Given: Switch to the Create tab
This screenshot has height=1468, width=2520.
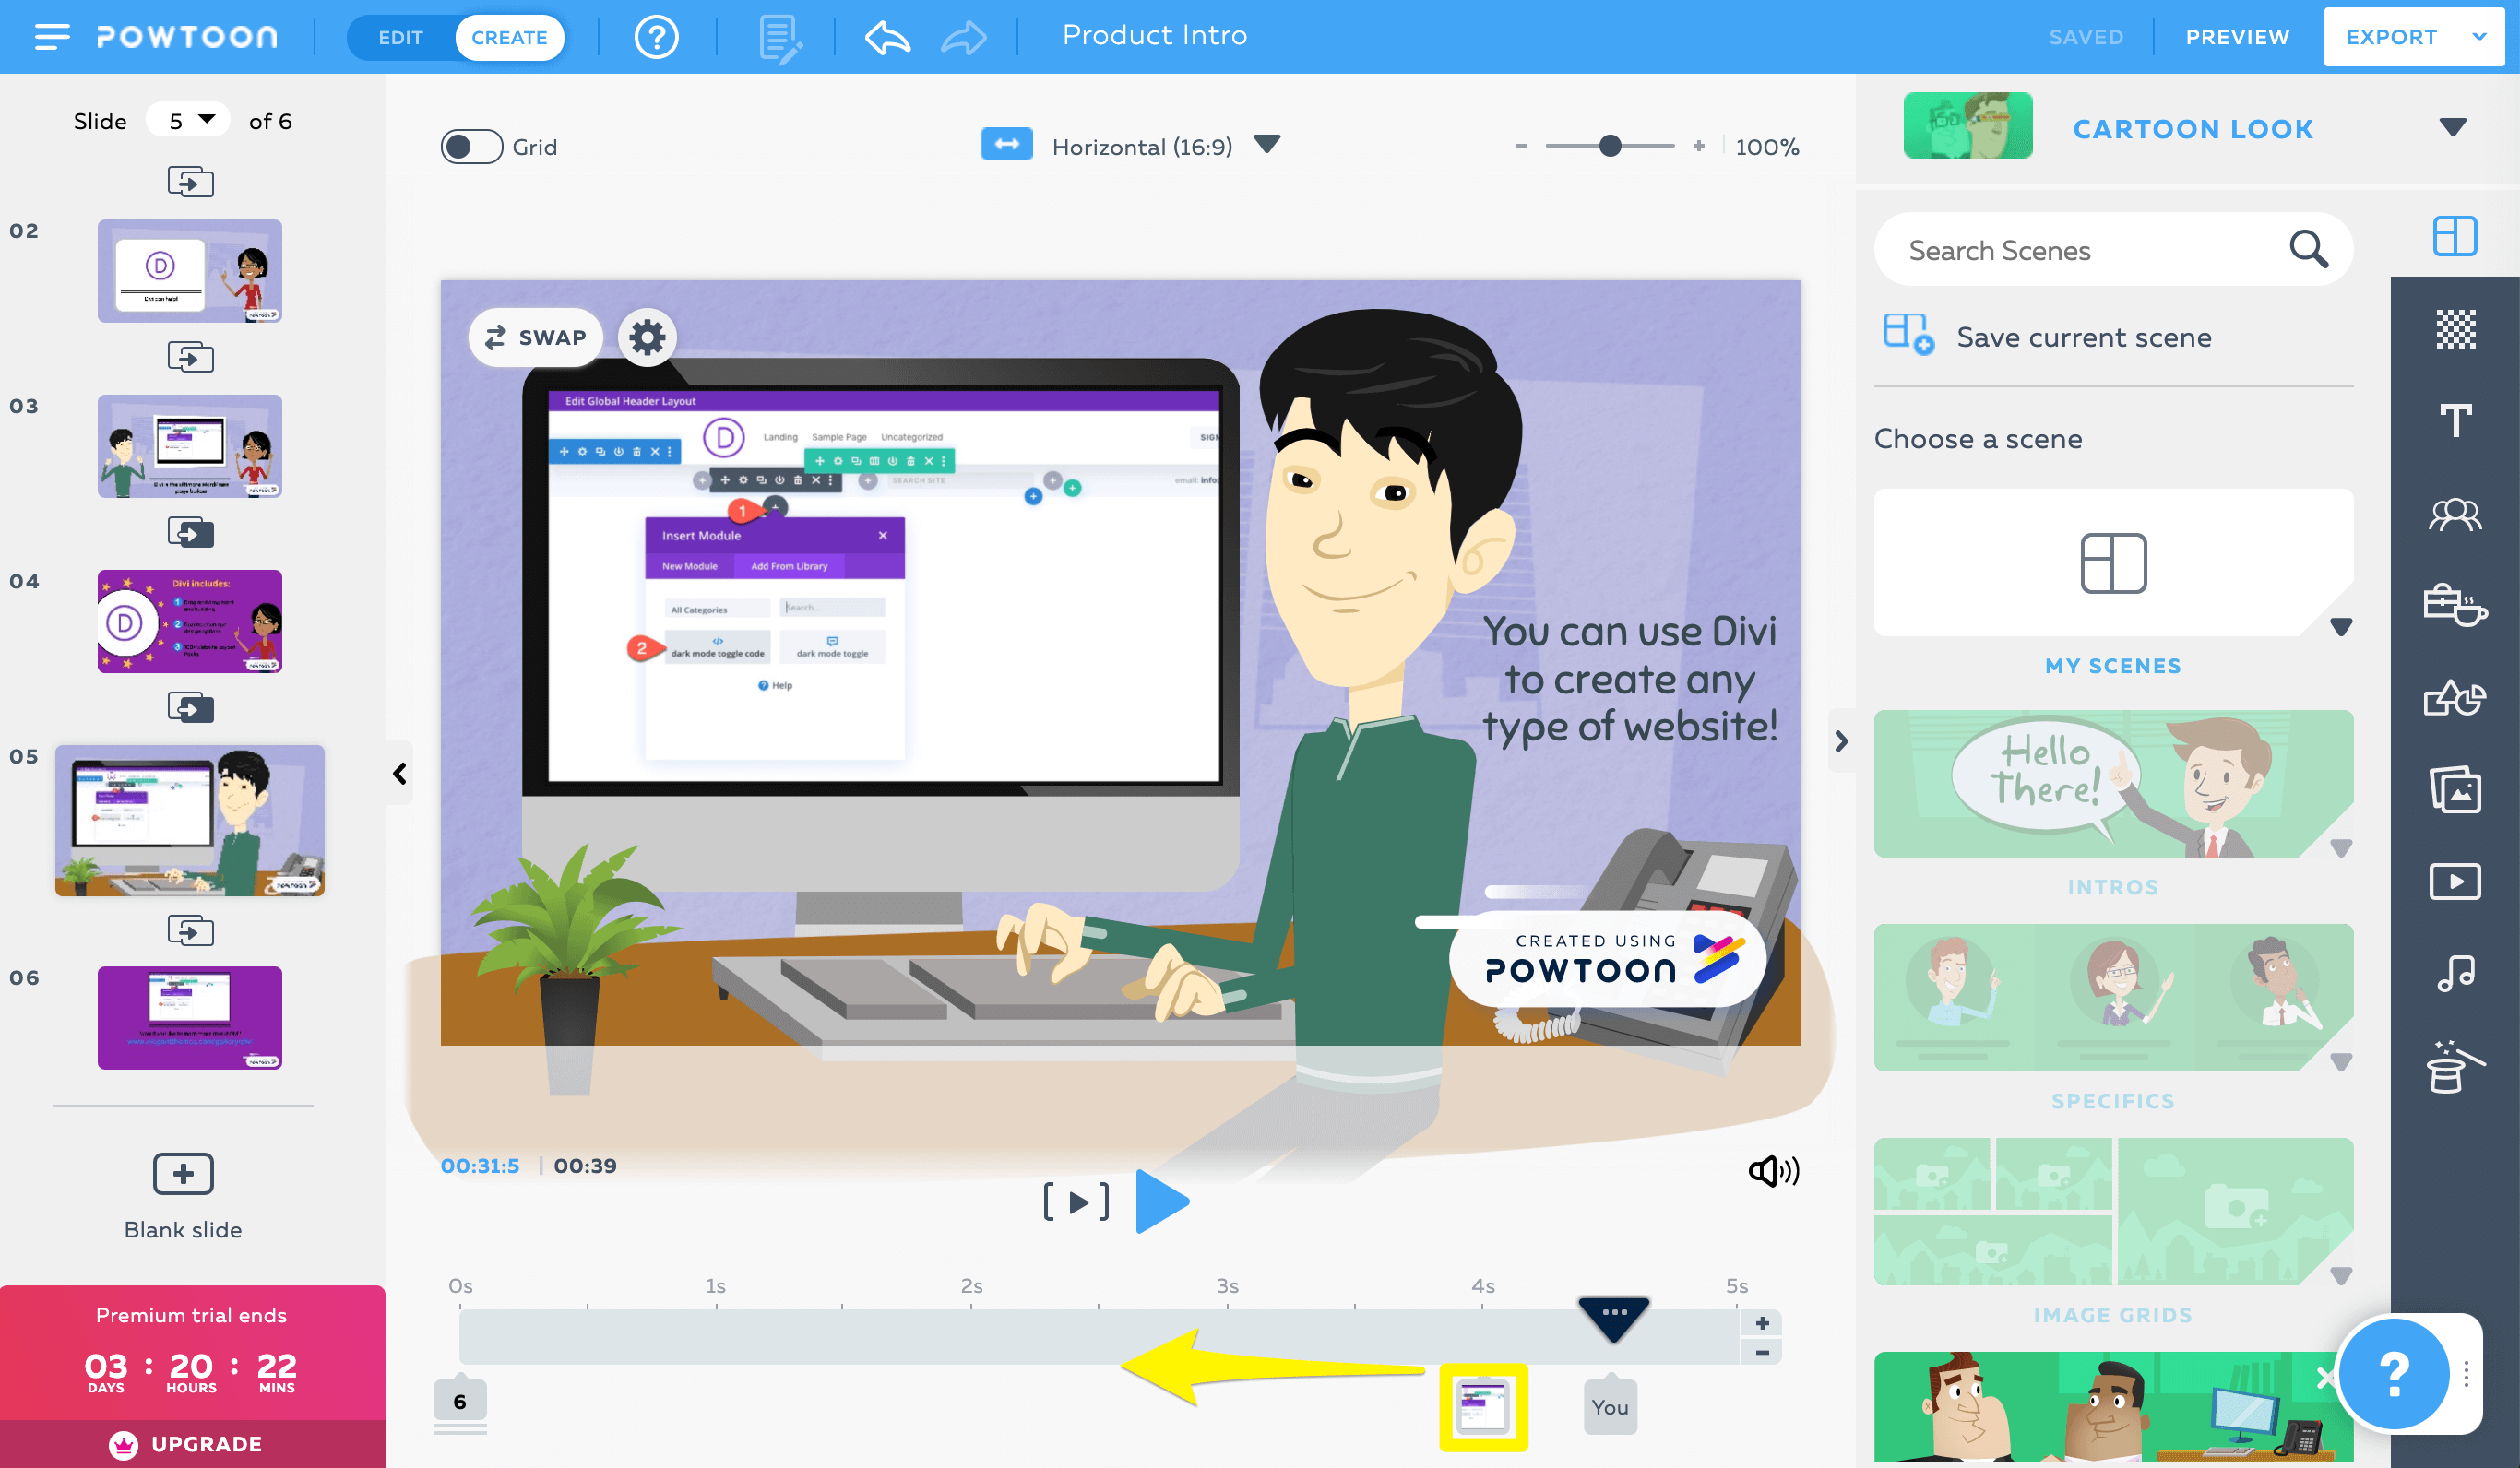Looking at the screenshot, I should [x=510, y=37].
